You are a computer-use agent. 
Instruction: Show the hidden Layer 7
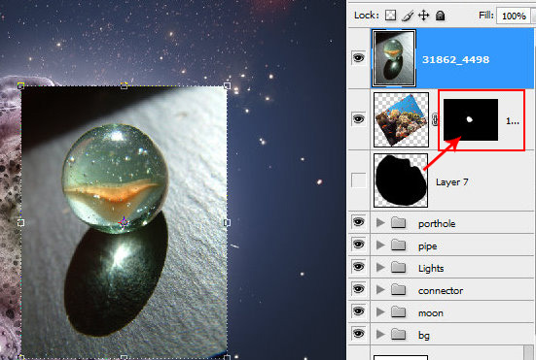point(358,180)
